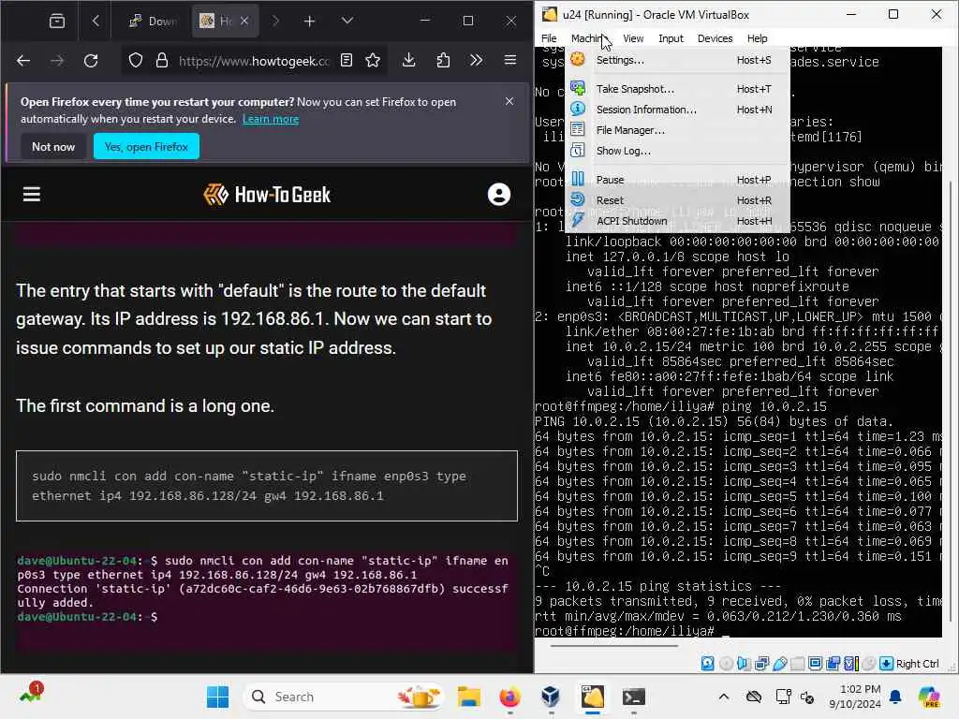The height and width of the screenshot is (719, 959).
Task: Click the VirtualBox hard disk status icon
Action: [x=708, y=664]
